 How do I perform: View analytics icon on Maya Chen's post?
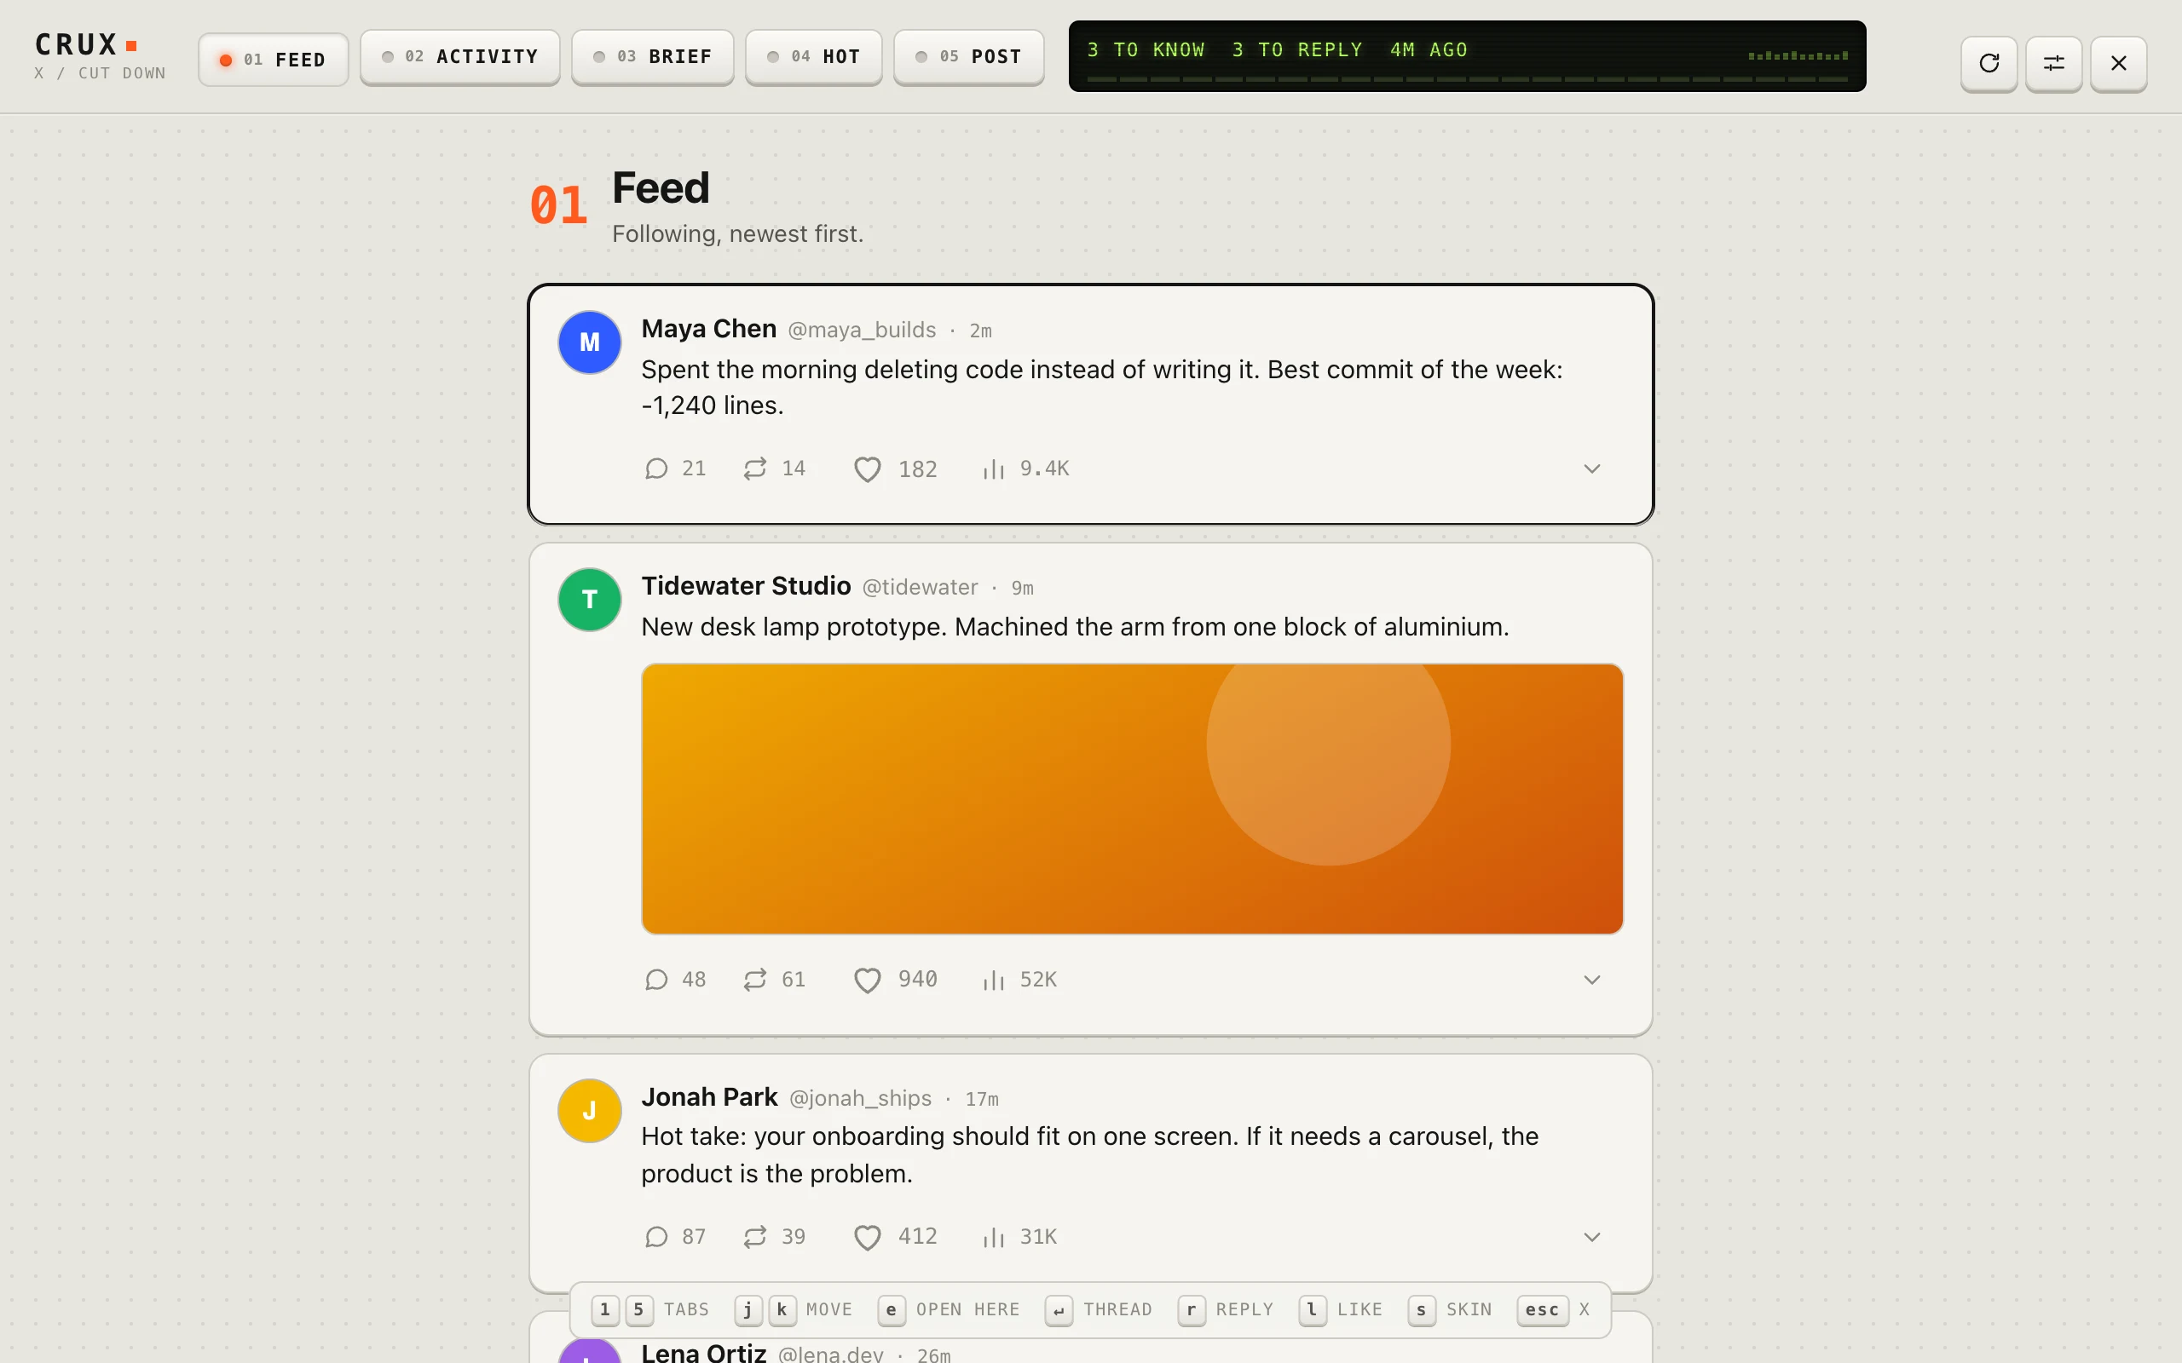pyautogui.click(x=994, y=469)
